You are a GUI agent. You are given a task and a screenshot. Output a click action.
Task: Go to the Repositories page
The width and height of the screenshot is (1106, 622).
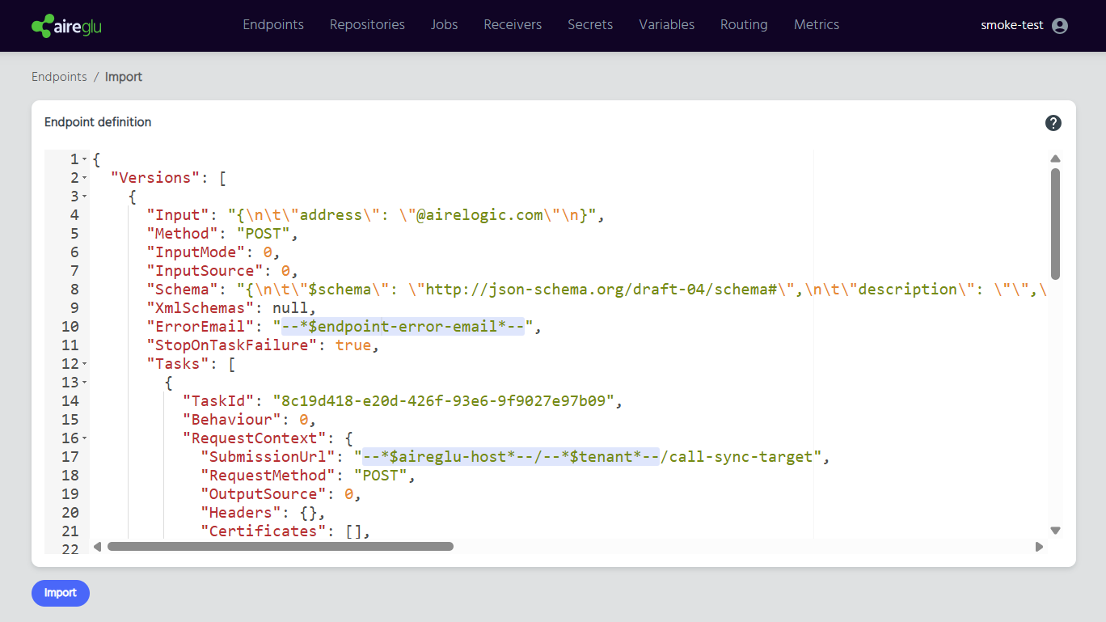pos(367,25)
